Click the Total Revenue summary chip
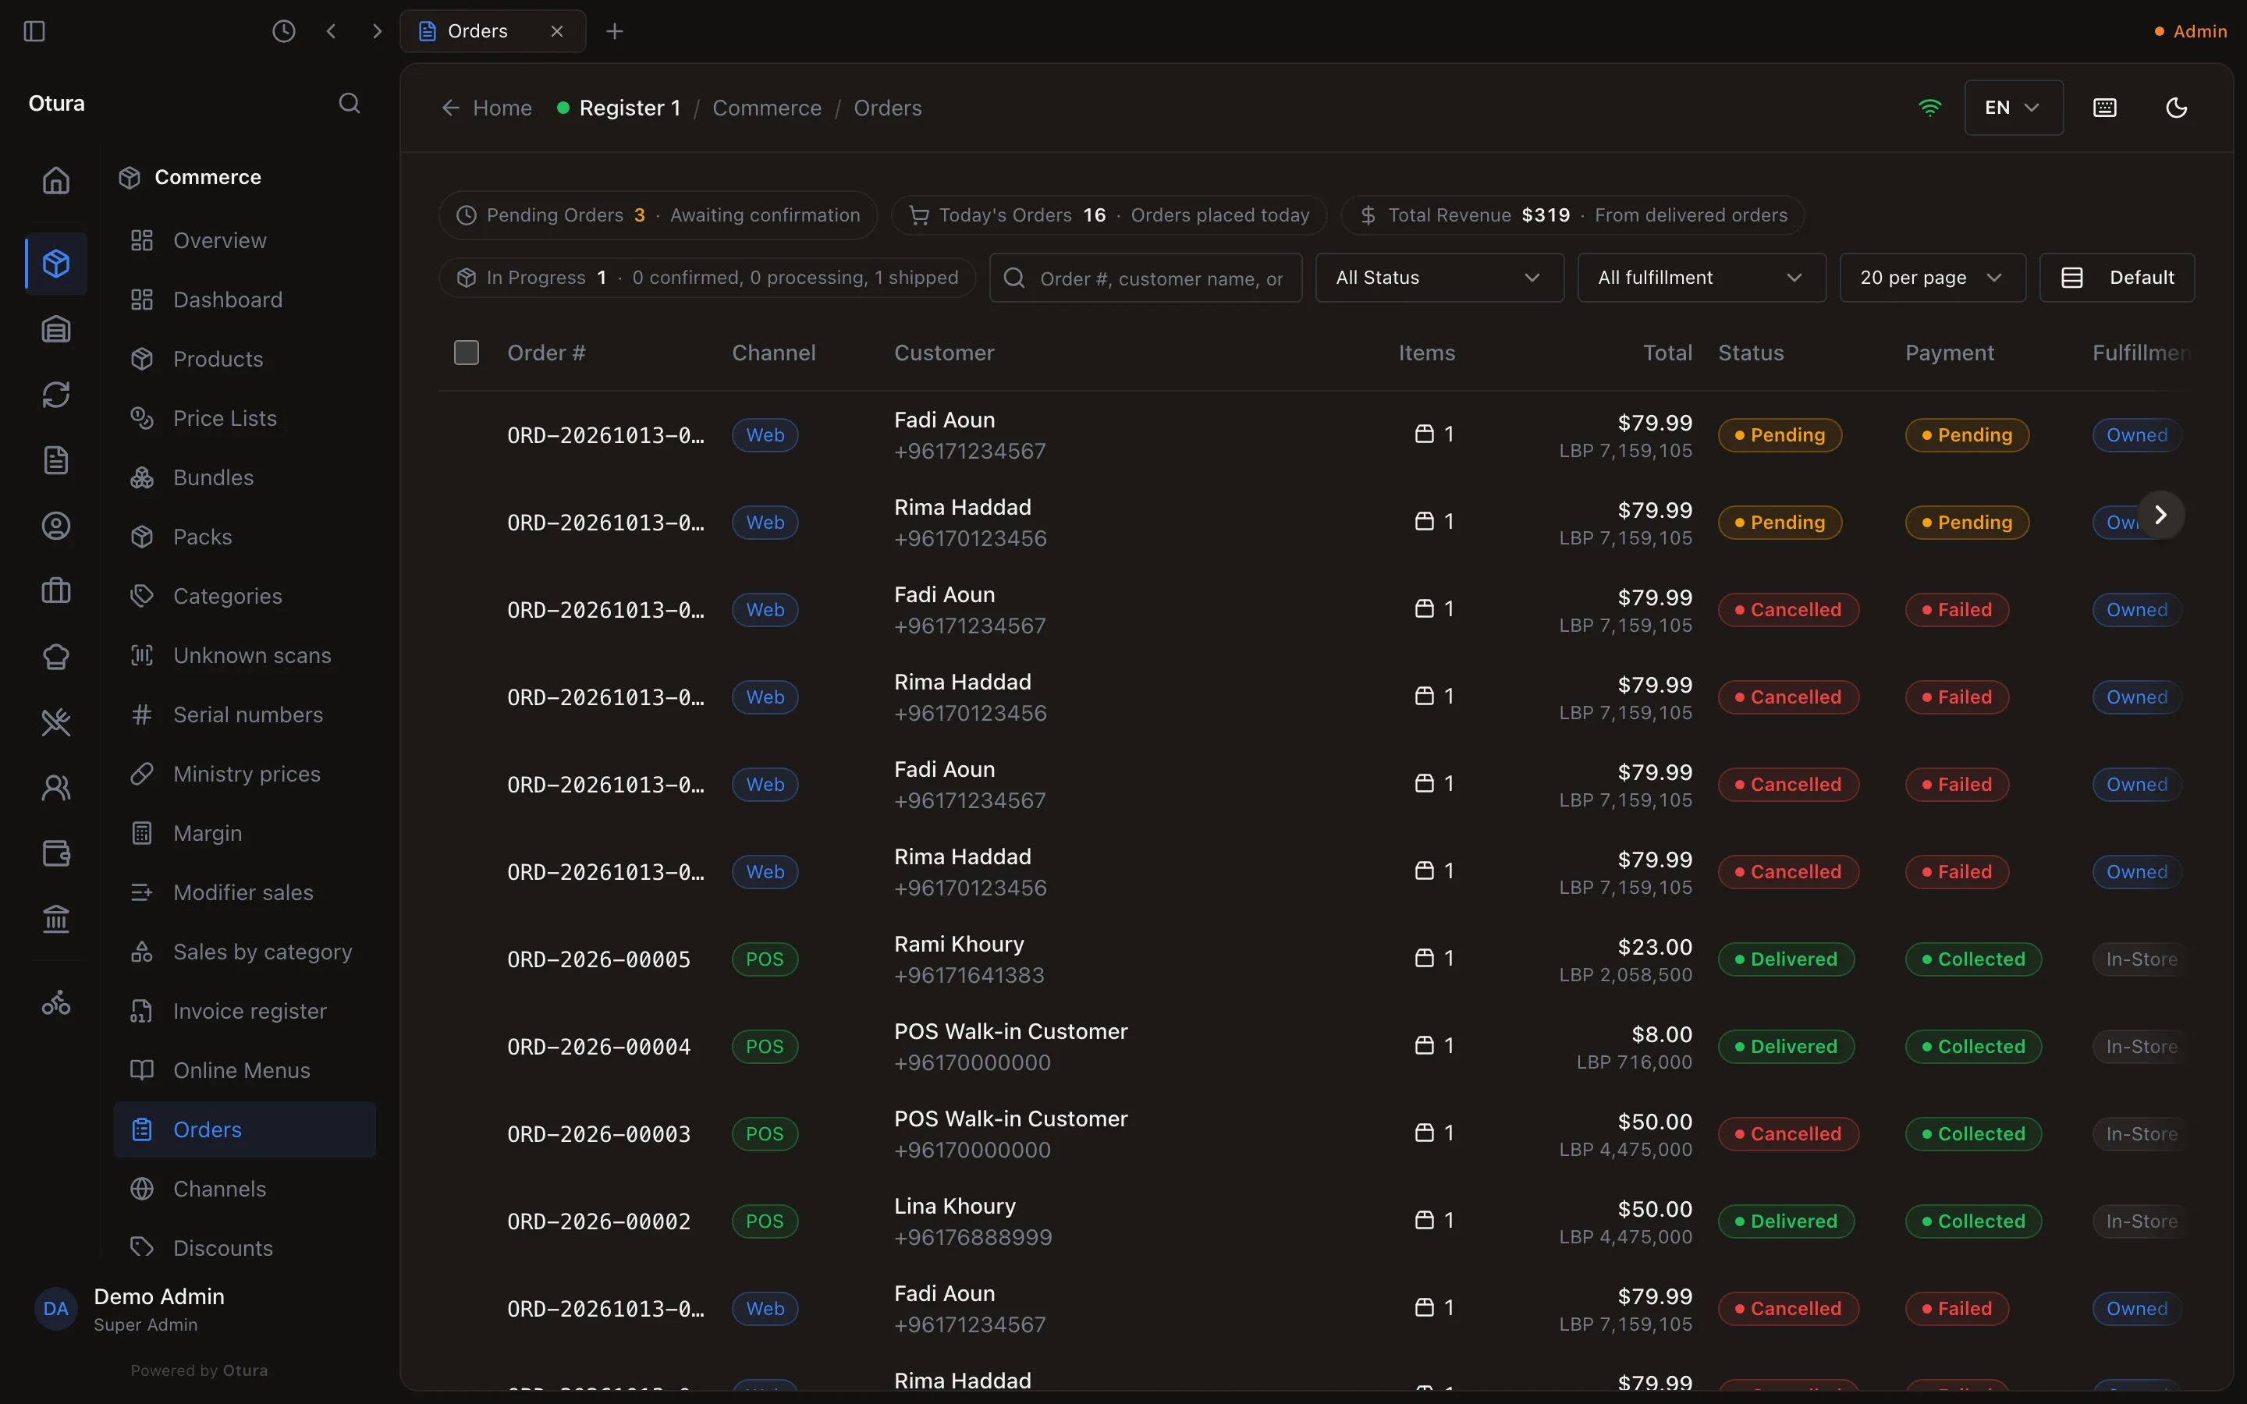This screenshot has height=1404, width=2247. (x=1573, y=215)
